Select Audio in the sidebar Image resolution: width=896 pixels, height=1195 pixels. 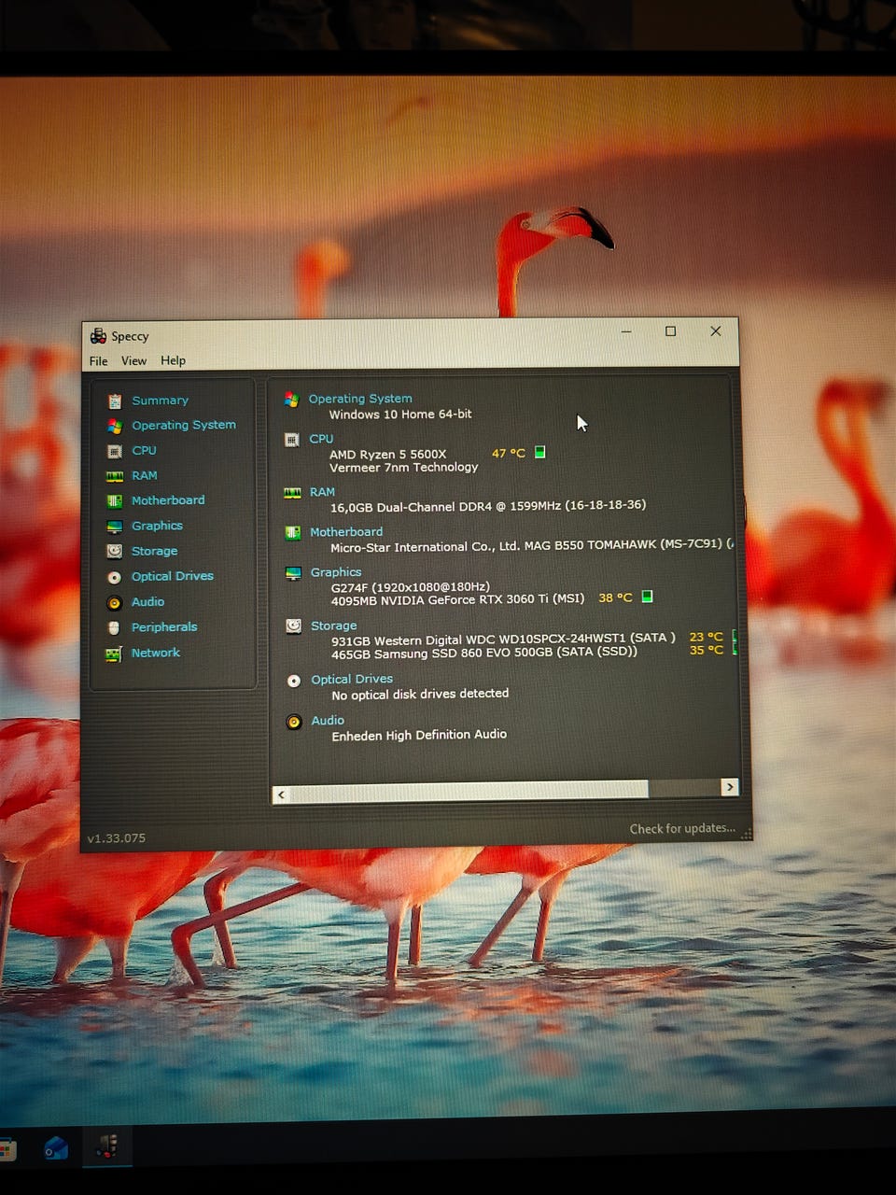(147, 602)
